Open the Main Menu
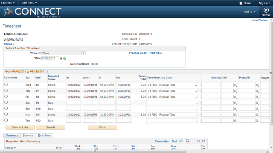Image resolution: width=273 pixels, height=153 pixels. click(29, 3)
